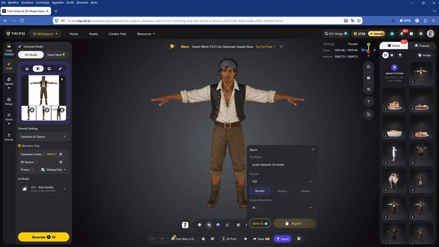Expand Geometry & Texture settings
439x247 pixels.
[x=43, y=137]
